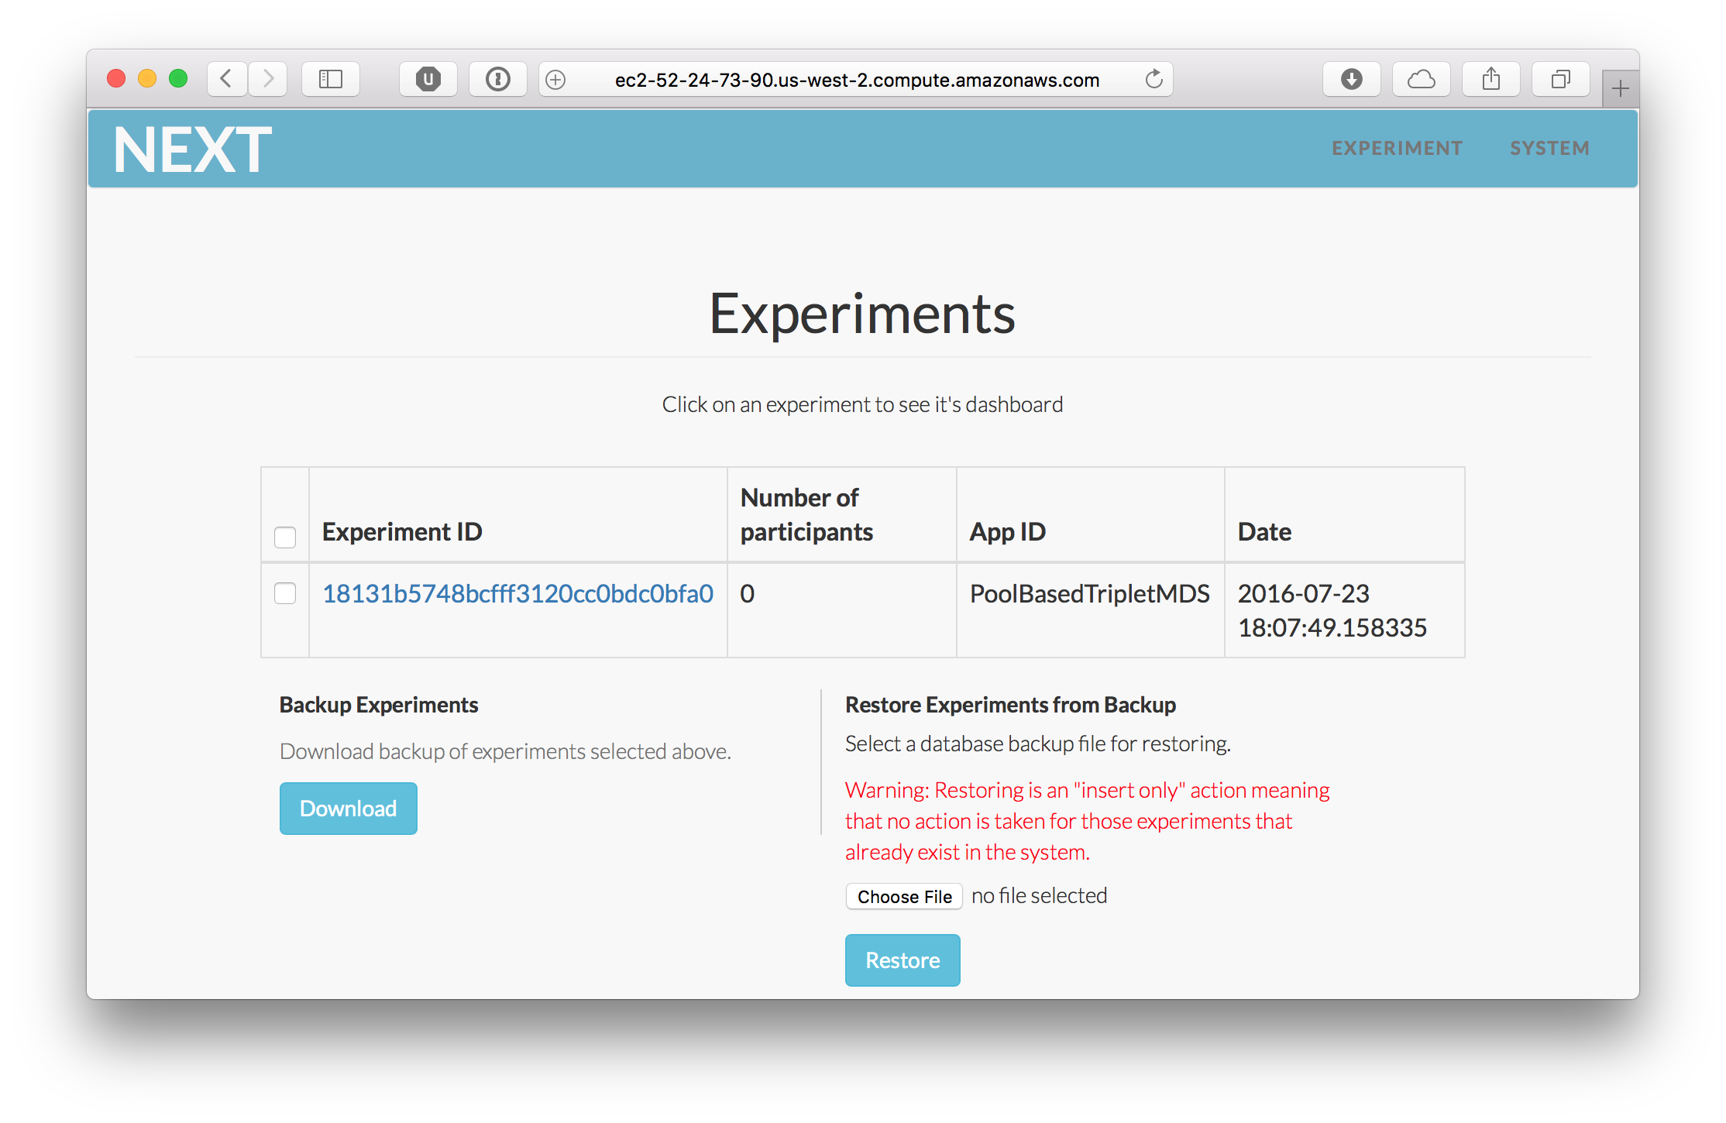This screenshot has height=1123, width=1726.
Task: Open the uBlock extension icon
Action: coord(428,79)
